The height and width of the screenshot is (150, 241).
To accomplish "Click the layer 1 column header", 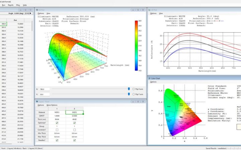I will click(57, 109).
